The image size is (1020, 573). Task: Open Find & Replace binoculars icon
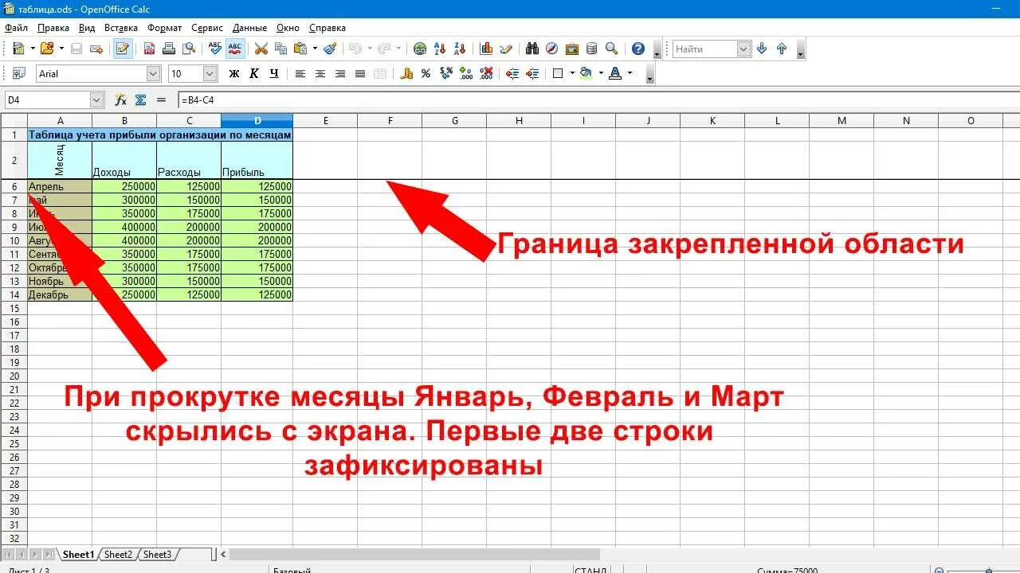pyautogui.click(x=532, y=49)
